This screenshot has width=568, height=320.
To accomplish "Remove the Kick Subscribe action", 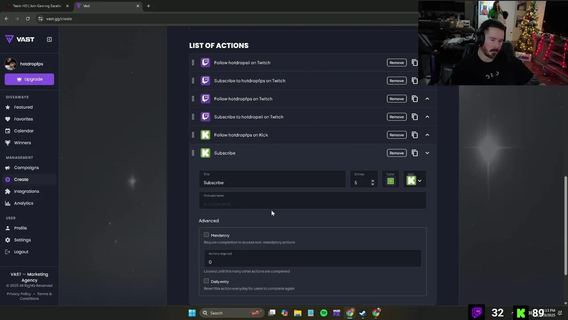I will [397, 153].
